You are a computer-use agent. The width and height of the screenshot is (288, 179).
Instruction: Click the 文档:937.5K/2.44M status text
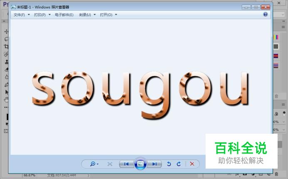click(x=62, y=175)
